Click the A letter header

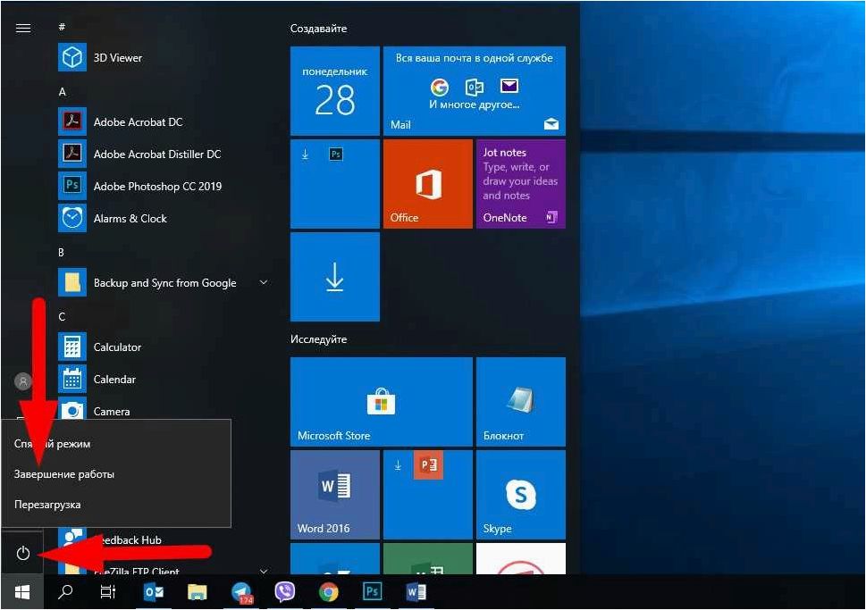coord(62,92)
